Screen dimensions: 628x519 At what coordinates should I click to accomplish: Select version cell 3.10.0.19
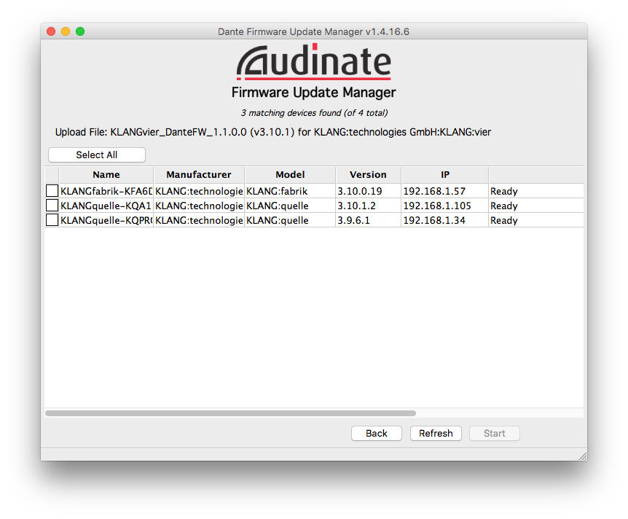[x=368, y=191]
